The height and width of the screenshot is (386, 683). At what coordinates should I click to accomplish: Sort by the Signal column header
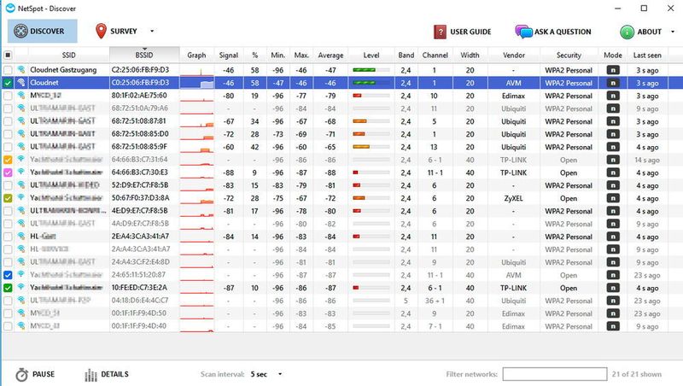(229, 55)
